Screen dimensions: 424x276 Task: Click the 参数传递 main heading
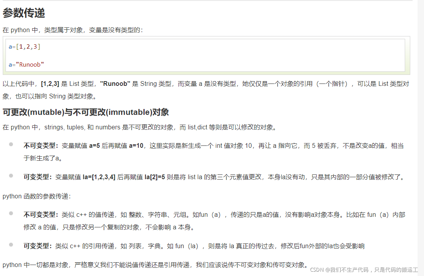(24, 13)
